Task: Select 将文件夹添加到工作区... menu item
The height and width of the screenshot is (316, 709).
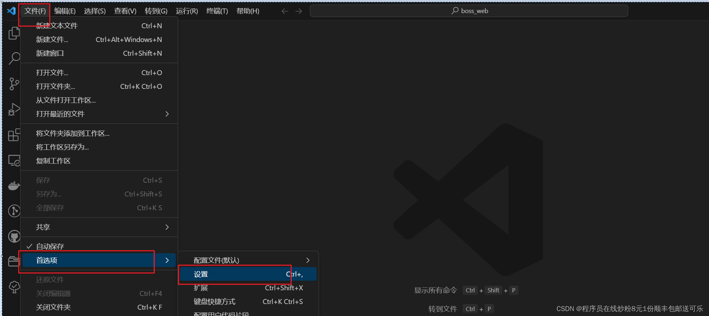Action: 99,133
